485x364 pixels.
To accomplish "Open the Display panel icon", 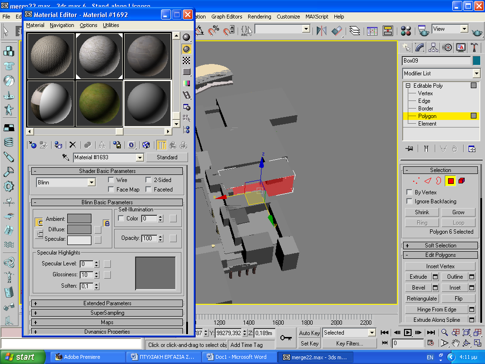I will (461, 47).
